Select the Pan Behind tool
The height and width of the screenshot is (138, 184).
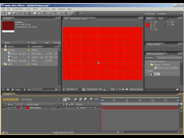[x=29, y=13]
